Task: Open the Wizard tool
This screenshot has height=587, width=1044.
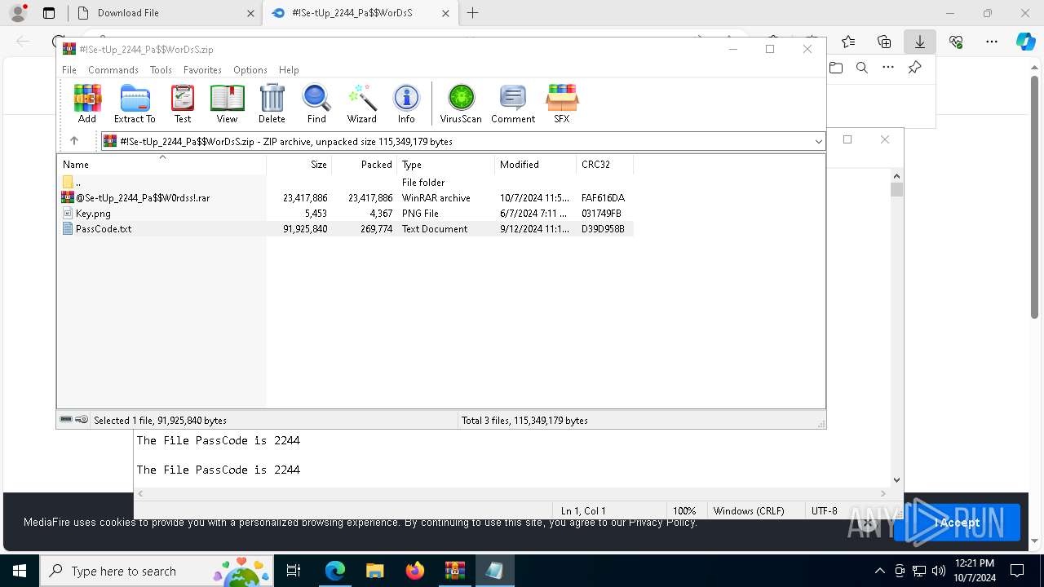Action: [361, 104]
